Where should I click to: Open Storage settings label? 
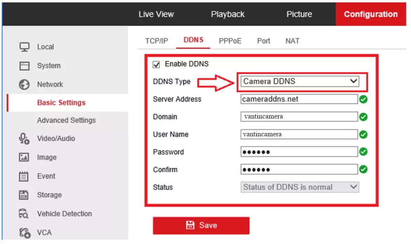(x=49, y=195)
